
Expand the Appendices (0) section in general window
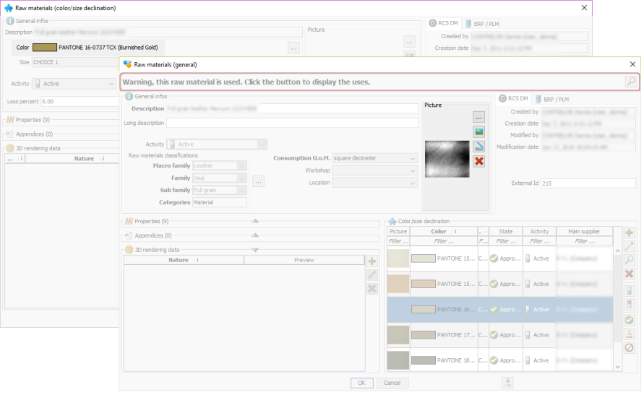click(x=255, y=235)
